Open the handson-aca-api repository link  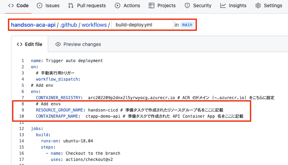33,25
